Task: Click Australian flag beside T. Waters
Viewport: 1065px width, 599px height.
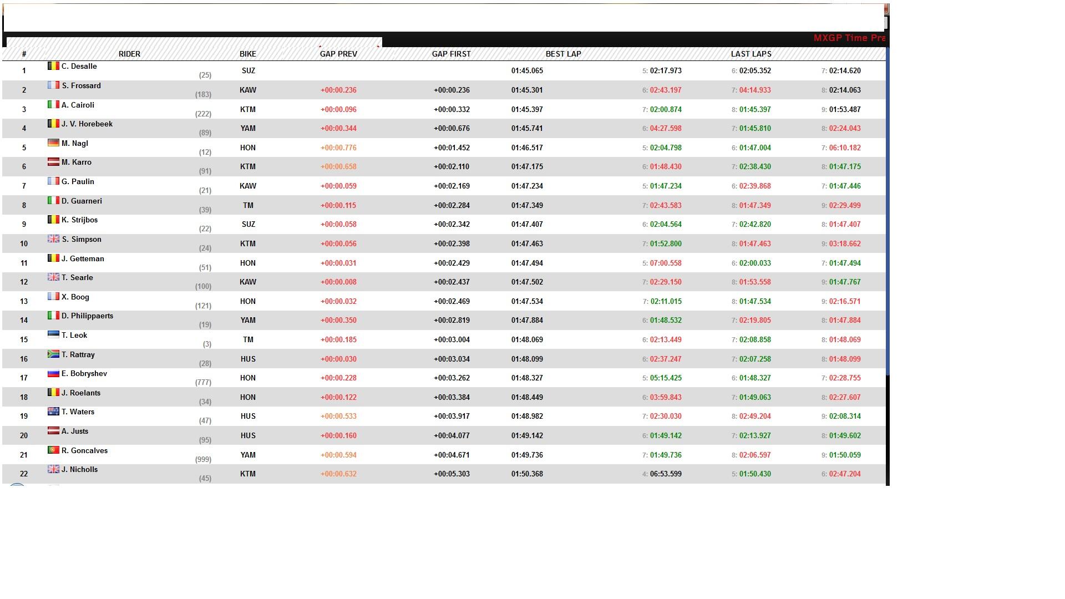Action: click(53, 412)
